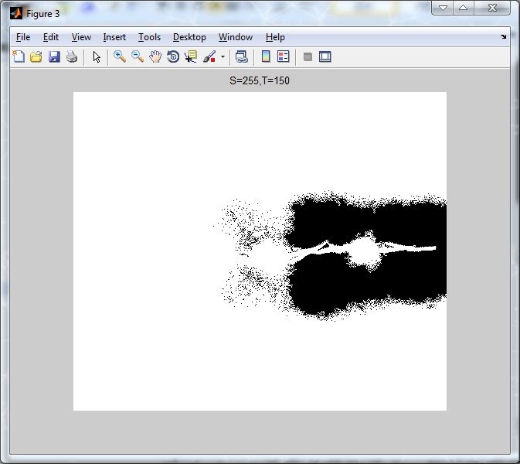Activate the Zoom Out magnifier tool
The height and width of the screenshot is (464, 520).
[138, 56]
